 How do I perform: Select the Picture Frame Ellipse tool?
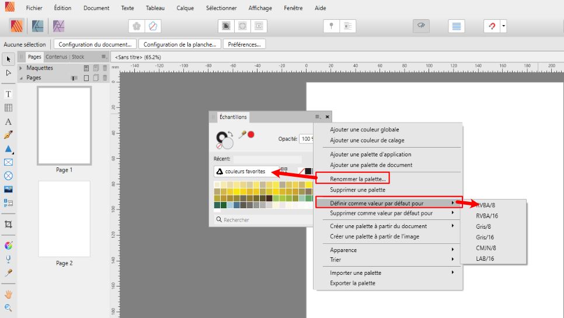point(8,176)
